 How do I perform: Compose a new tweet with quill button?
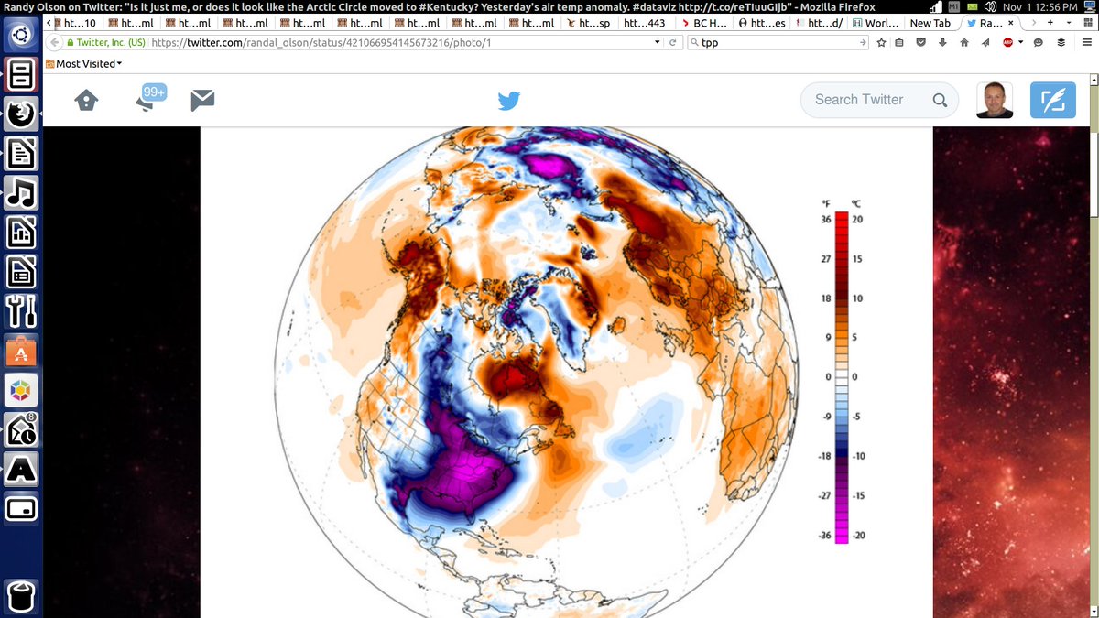pyautogui.click(x=1052, y=100)
